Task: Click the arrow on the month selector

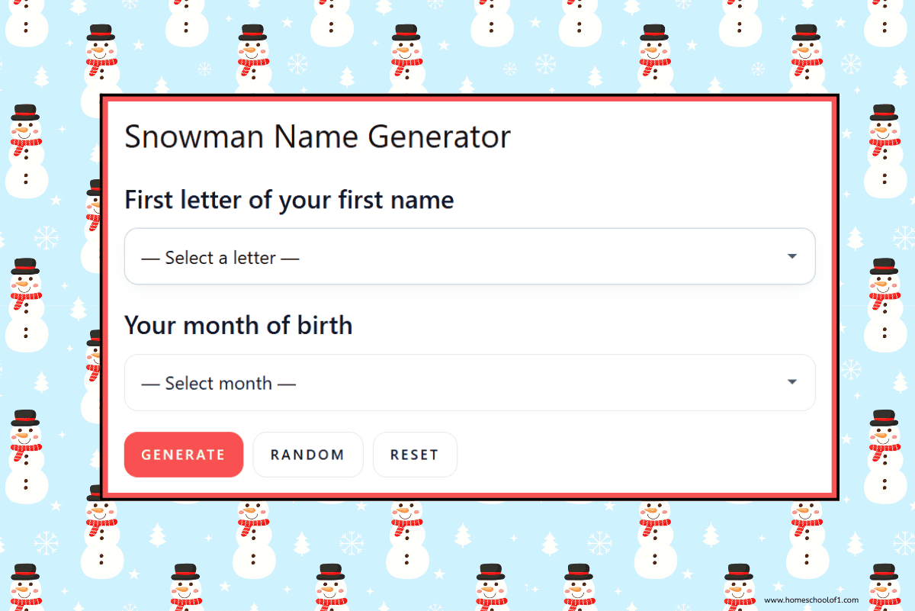Action: pyautogui.click(x=792, y=382)
